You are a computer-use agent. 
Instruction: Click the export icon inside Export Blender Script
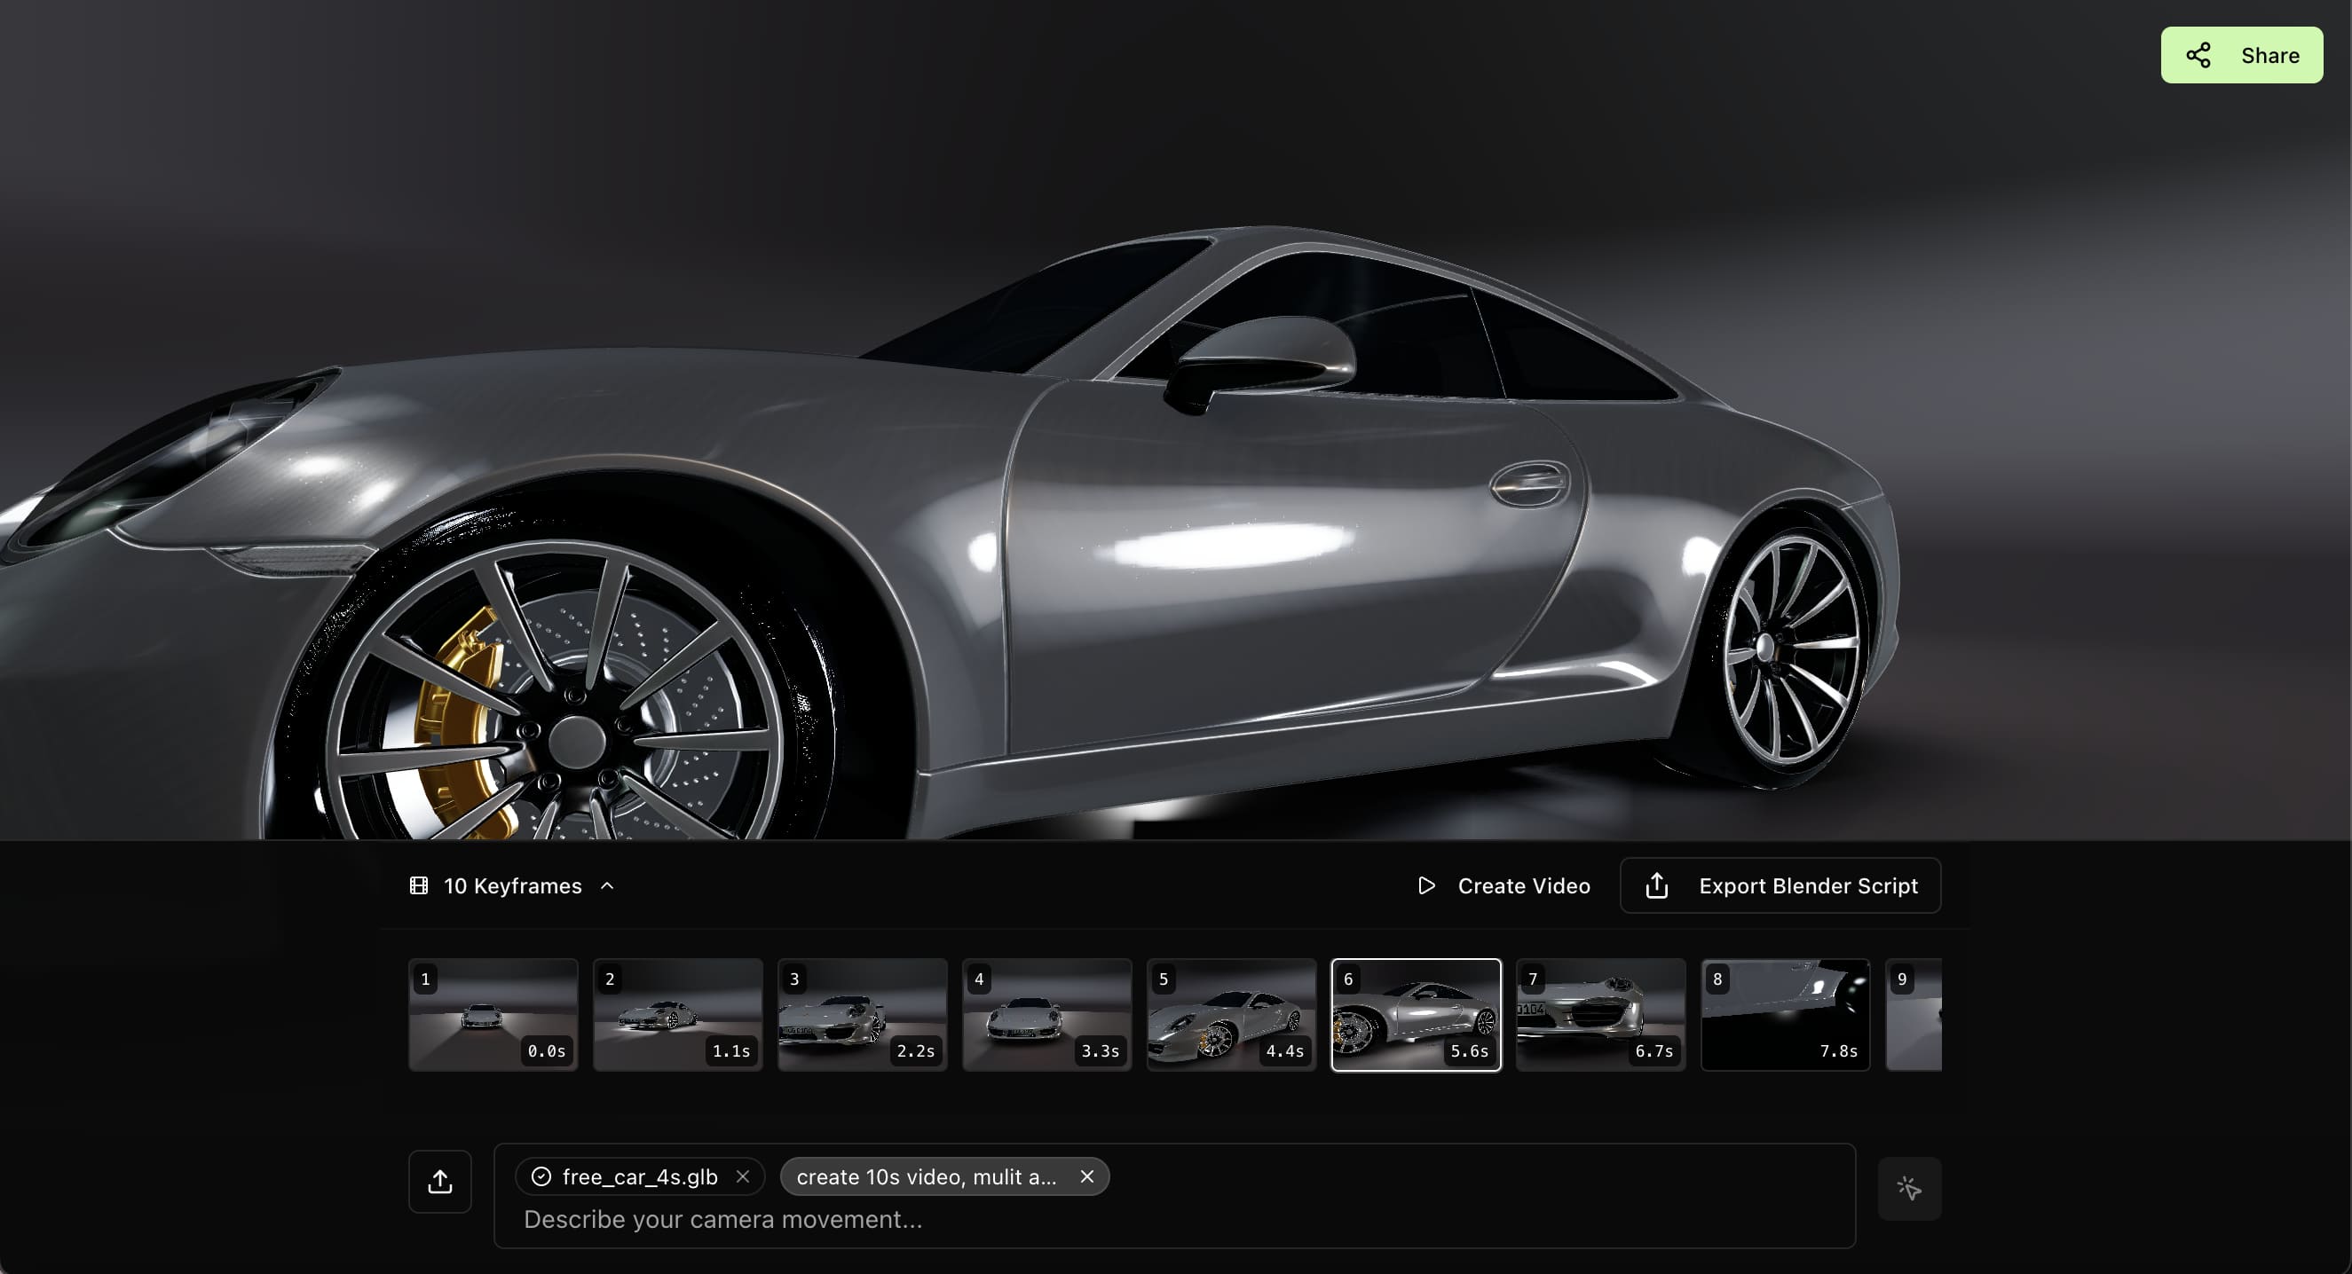pos(1656,885)
